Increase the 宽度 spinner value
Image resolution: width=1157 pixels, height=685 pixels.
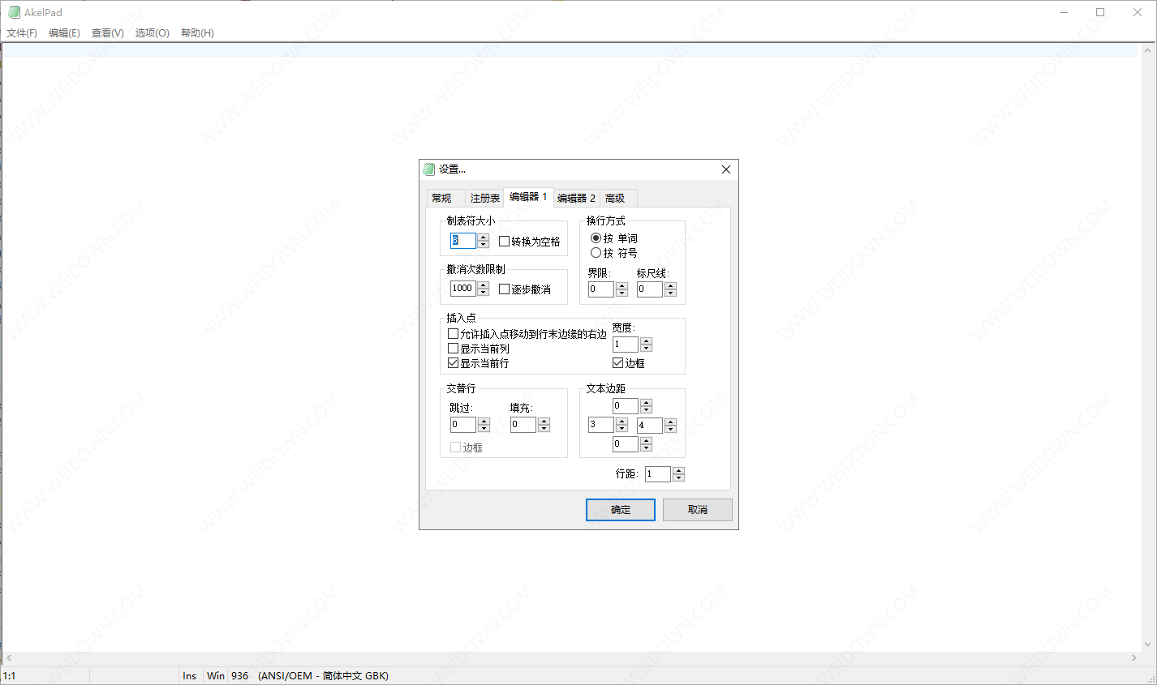(x=646, y=340)
